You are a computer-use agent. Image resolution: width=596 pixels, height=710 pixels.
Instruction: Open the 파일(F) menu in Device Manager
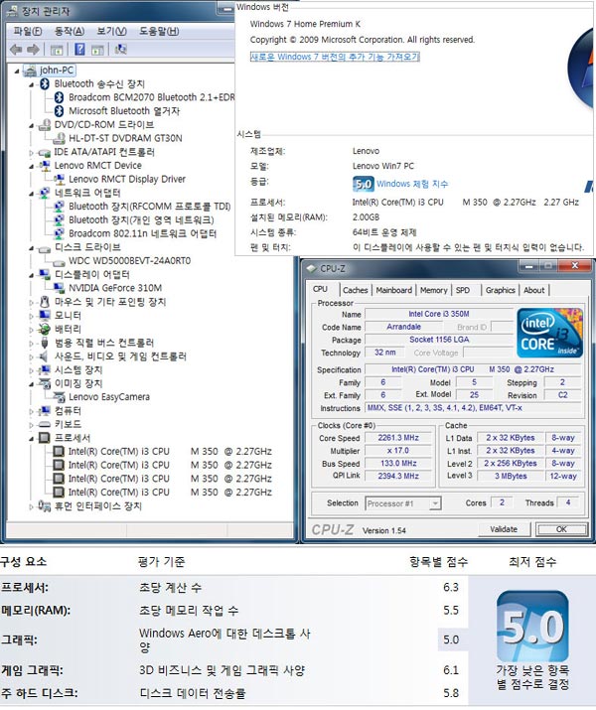[x=25, y=31]
